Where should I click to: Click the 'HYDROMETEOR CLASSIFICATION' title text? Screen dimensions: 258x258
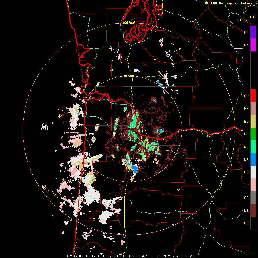click(x=101, y=256)
